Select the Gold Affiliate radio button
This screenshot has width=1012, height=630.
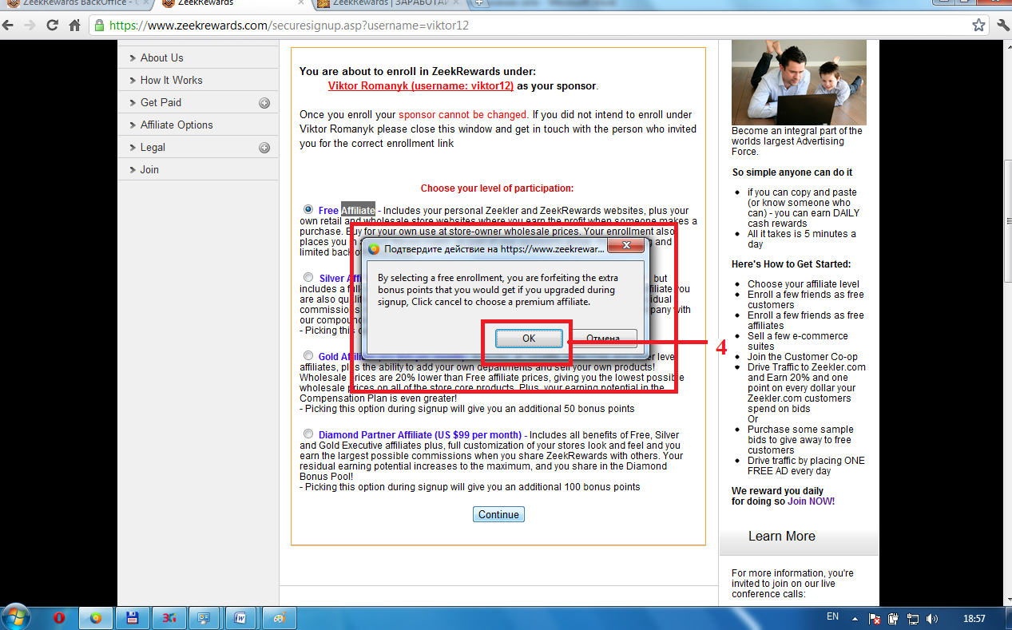coord(308,355)
